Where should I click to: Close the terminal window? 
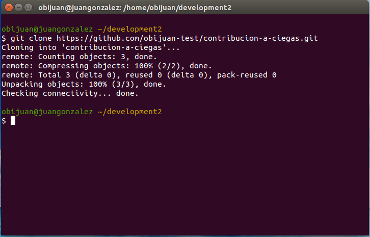coord(8,7)
